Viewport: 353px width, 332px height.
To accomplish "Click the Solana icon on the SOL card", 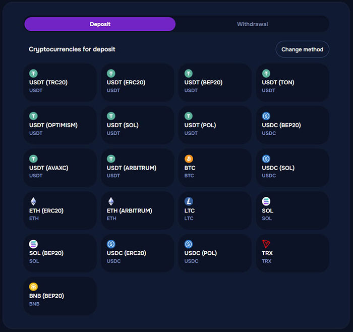I will [x=266, y=201].
